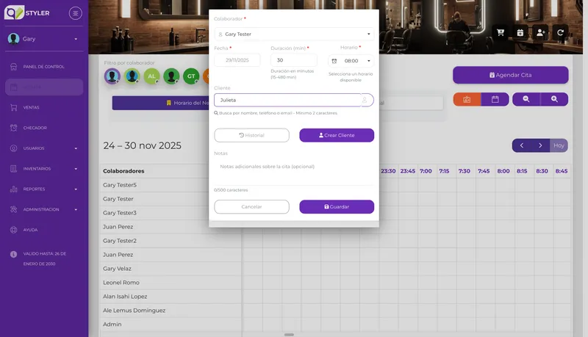This screenshot has width=588, height=337.
Task: Filter by GT collaborator avatar
Action: coord(191,76)
